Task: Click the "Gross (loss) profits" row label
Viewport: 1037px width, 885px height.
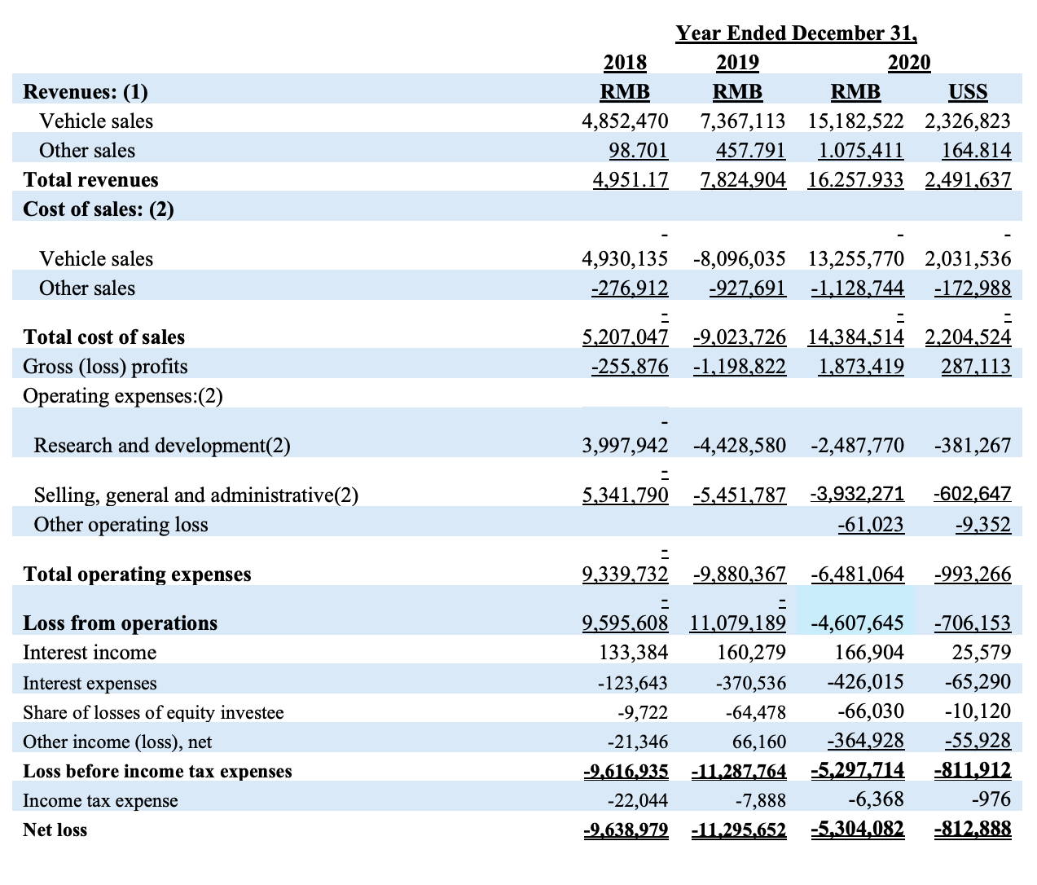Action: point(105,367)
